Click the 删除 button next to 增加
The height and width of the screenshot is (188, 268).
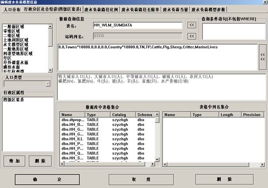40,161
